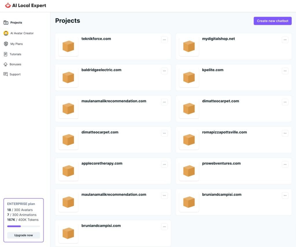Click the Bonuses icon in sidebar
Viewport: 296px width, 247px height.
[5, 64]
